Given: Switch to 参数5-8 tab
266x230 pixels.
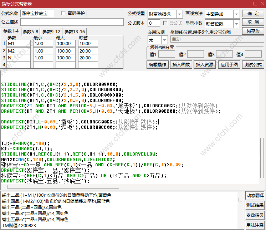Looking at the screenshot, I should (31, 31).
